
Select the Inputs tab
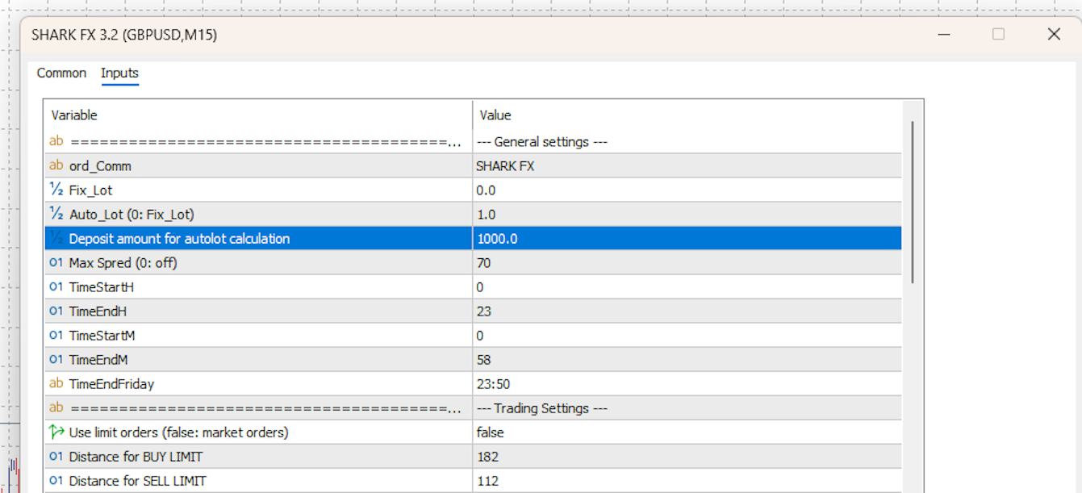pos(119,73)
